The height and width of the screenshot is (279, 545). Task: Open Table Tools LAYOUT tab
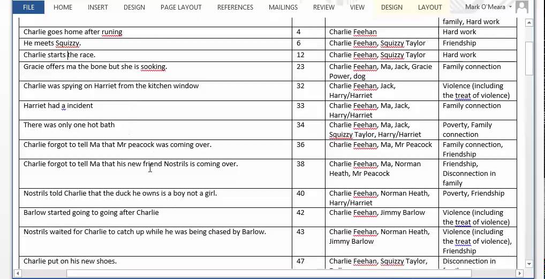click(429, 7)
